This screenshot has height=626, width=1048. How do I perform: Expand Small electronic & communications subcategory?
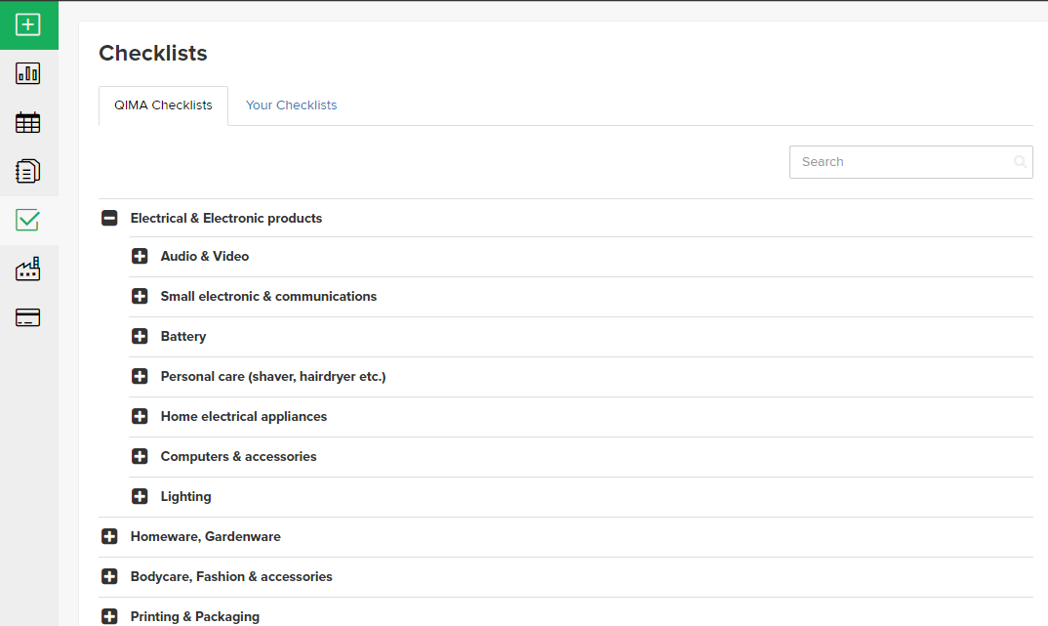[x=140, y=296]
